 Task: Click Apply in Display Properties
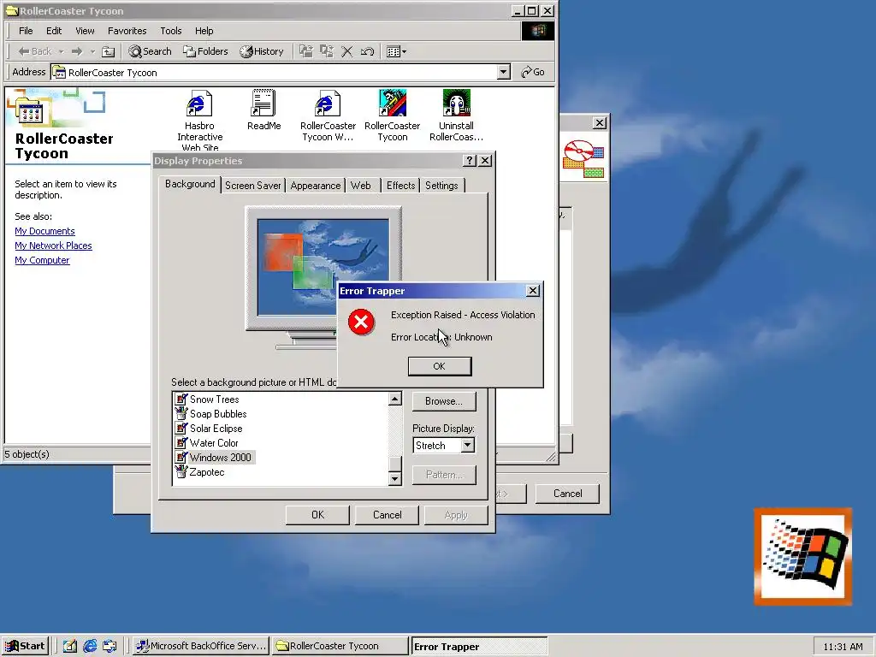point(456,515)
